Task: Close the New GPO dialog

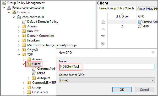Action: [x=153, y=52]
